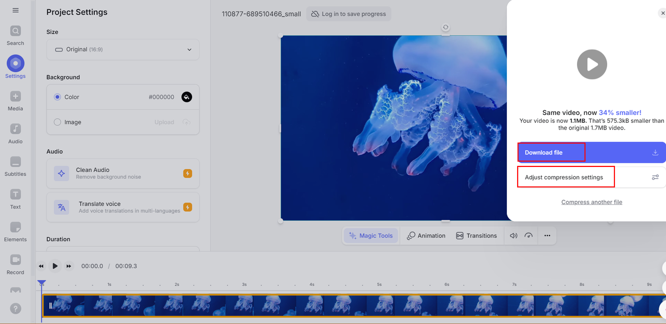Open the Elements sidebar panel
The width and height of the screenshot is (666, 324).
click(x=15, y=231)
